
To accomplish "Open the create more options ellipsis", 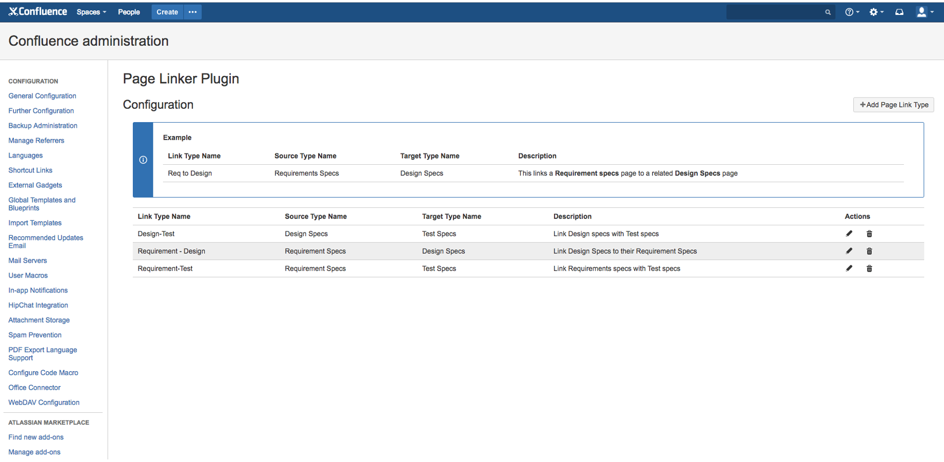I will 192,12.
